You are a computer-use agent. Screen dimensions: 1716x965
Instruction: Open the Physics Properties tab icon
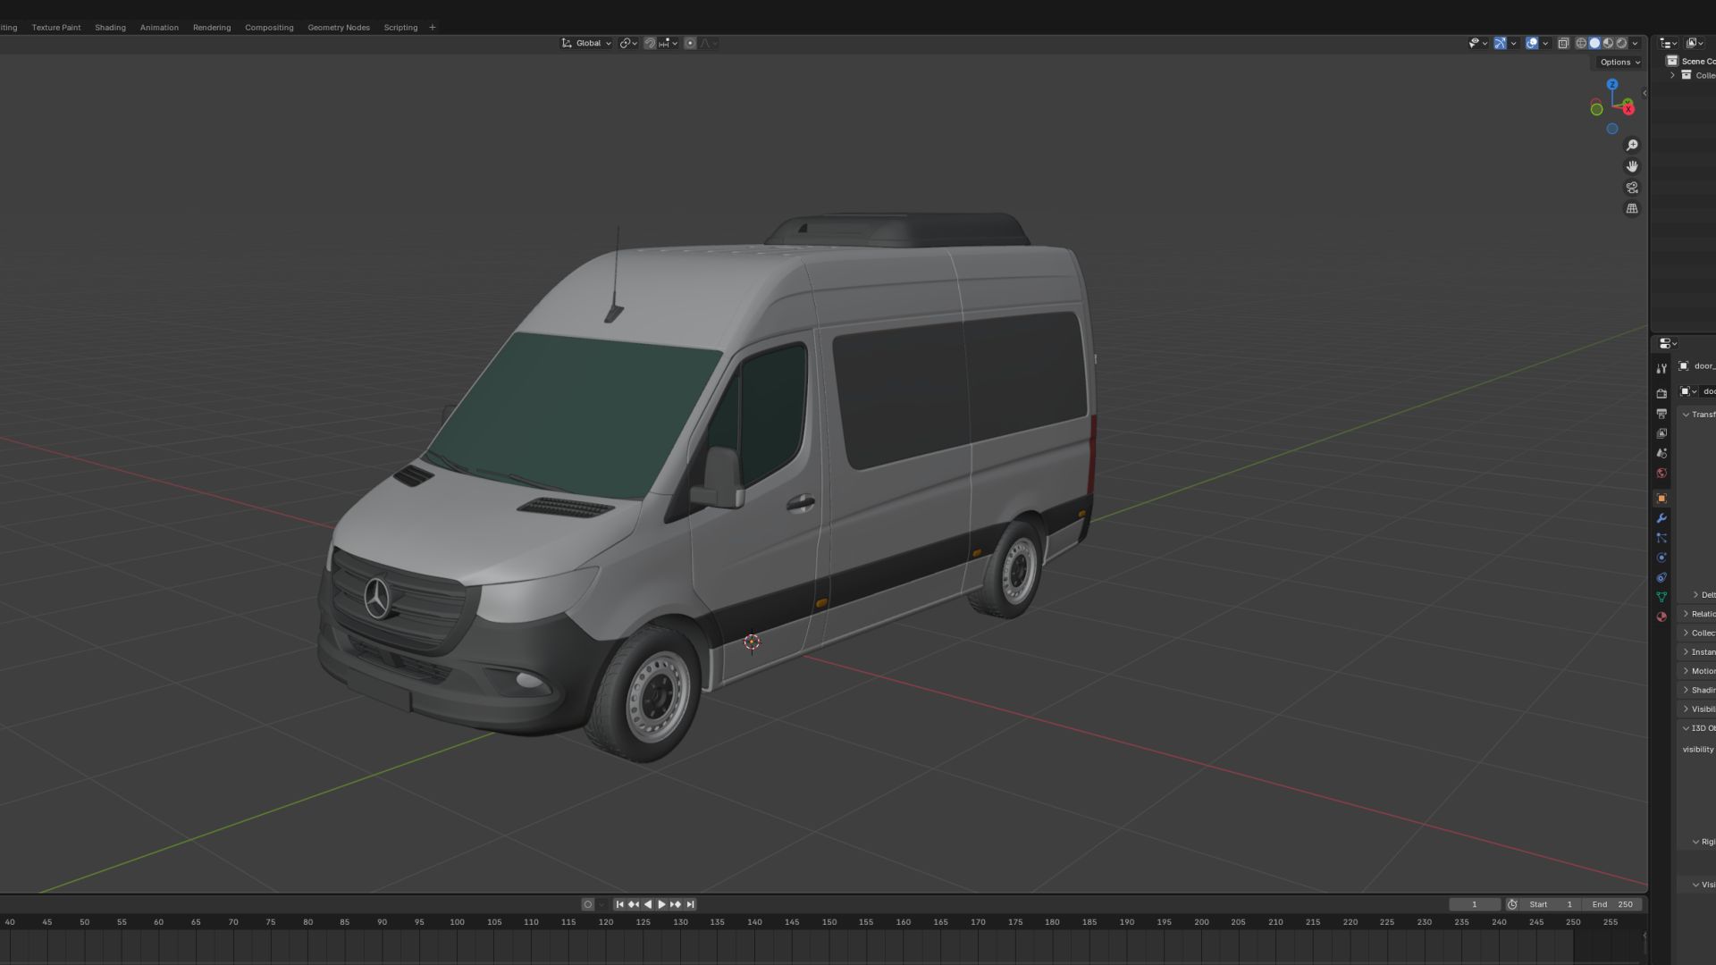(1661, 558)
